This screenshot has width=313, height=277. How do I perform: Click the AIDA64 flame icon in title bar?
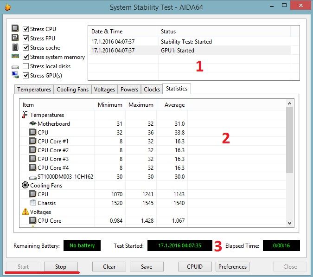[7, 7]
